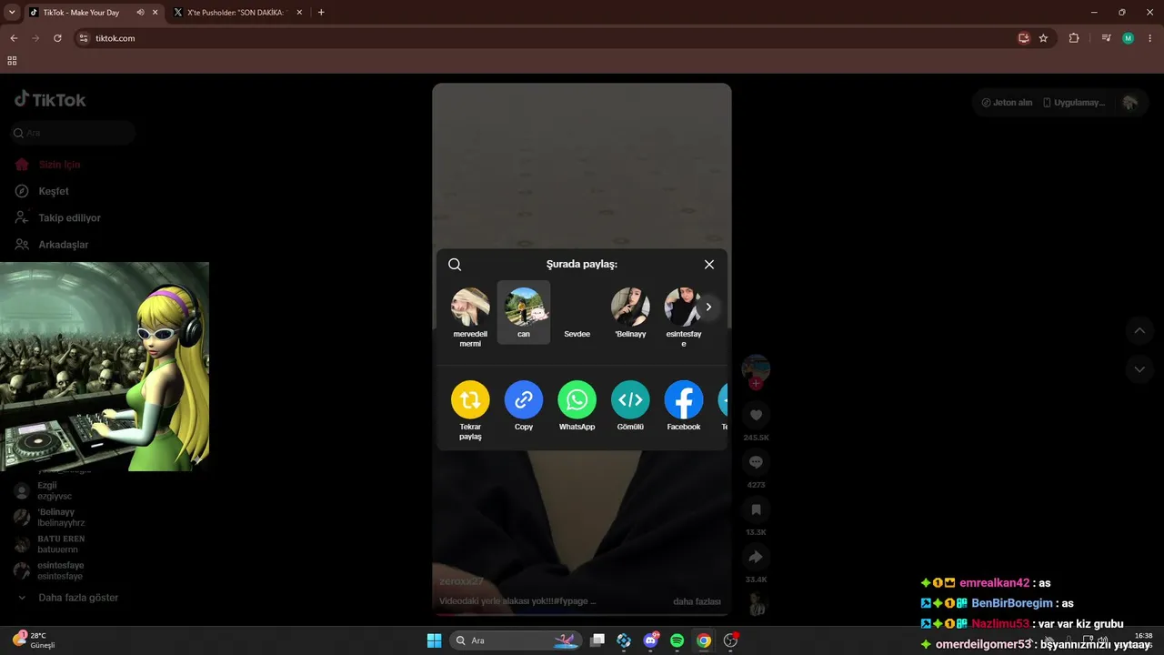1164x655 pixels.
Task: Select the Tekrar paylaş repost icon
Action: coord(470,400)
